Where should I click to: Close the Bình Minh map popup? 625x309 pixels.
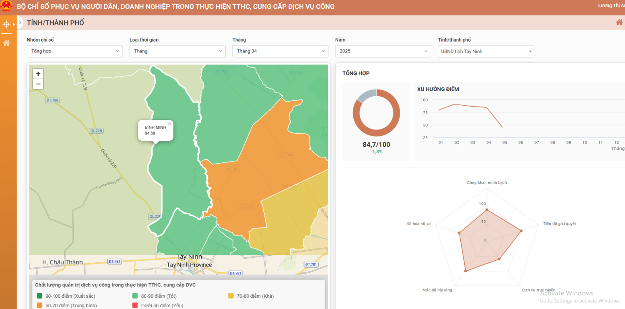tap(170, 124)
